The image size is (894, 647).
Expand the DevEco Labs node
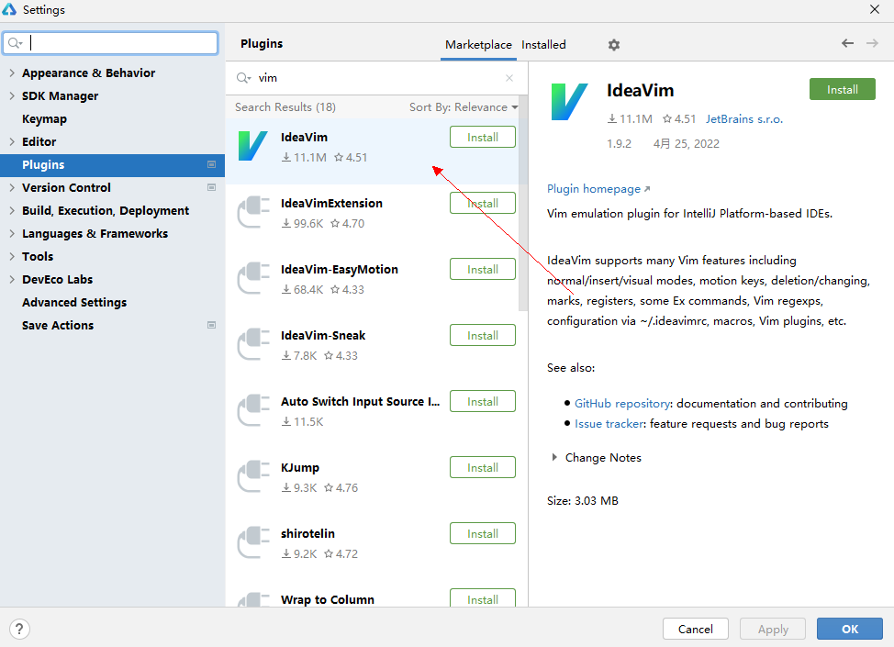point(12,279)
